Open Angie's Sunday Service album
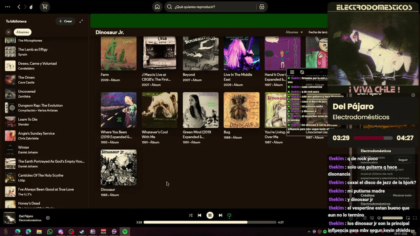420x236 pixels. coord(45,136)
